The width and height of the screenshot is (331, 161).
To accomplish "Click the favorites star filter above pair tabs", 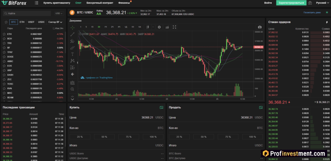I will pos(6,22).
